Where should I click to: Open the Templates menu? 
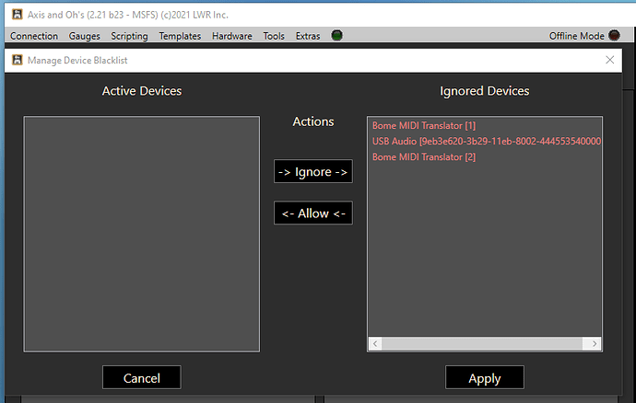click(180, 36)
